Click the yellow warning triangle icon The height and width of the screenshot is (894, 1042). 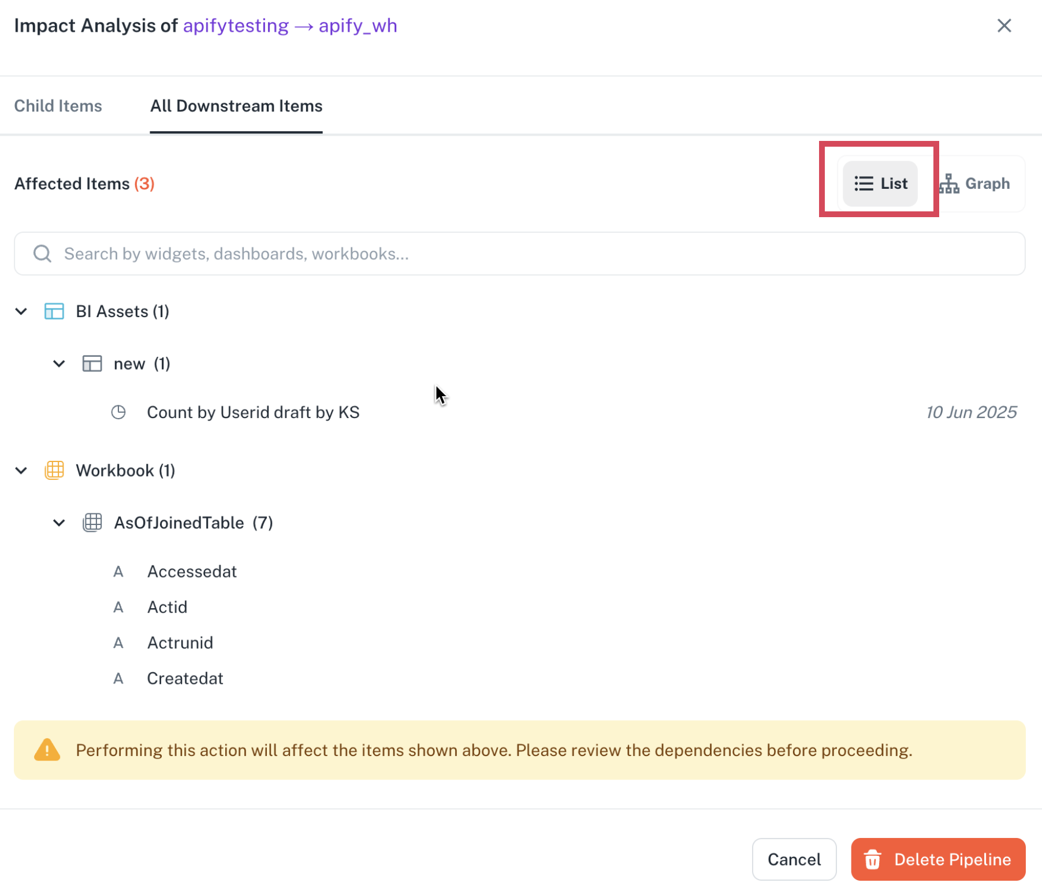pyautogui.click(x=47, y=750)
